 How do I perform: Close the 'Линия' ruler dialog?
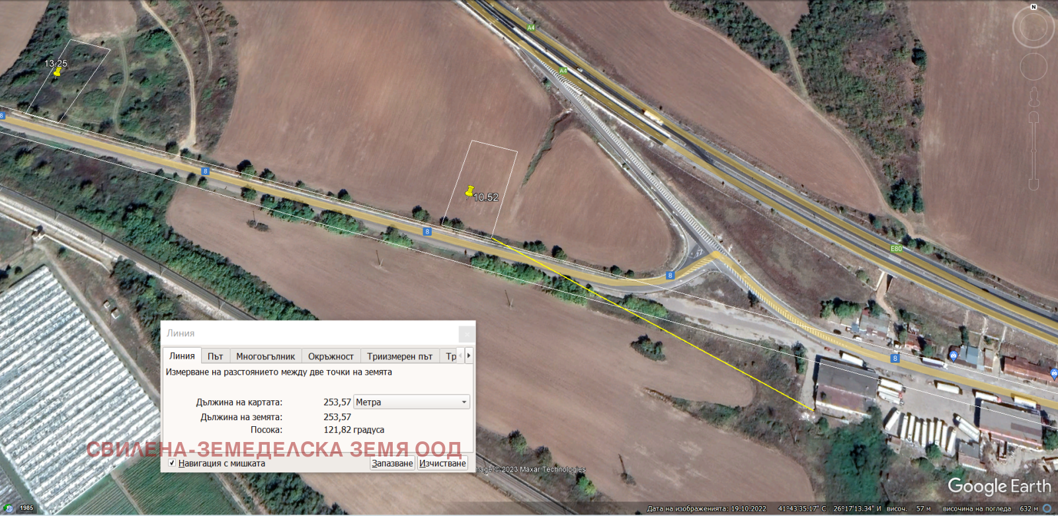pyautogui.click(x=466, y=334)
